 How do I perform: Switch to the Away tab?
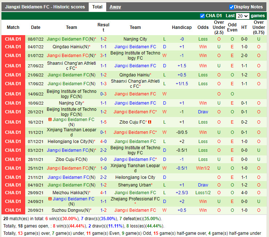115,7
